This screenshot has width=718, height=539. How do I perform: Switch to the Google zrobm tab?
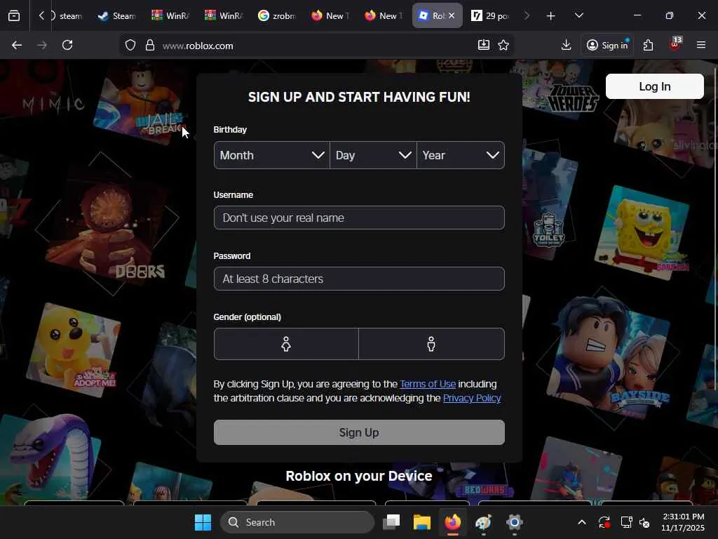coord(276,16)
